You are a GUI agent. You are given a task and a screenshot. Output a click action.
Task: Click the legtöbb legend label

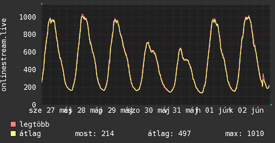coord(34,124)
